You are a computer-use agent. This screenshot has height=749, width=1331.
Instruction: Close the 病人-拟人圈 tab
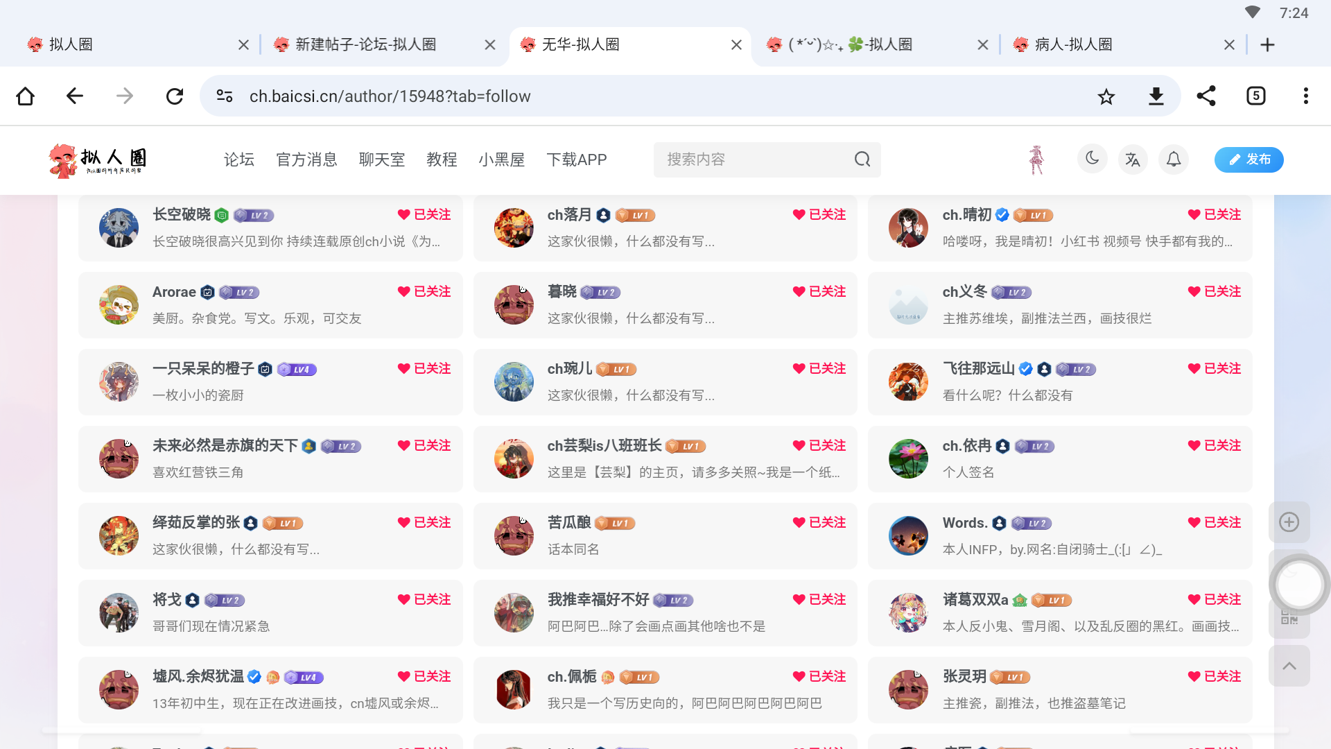1229,44
